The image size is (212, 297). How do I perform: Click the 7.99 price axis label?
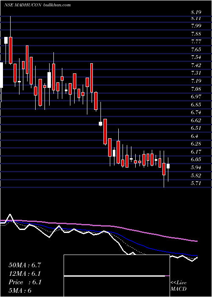pyautogui.click(x=196, y=26)
